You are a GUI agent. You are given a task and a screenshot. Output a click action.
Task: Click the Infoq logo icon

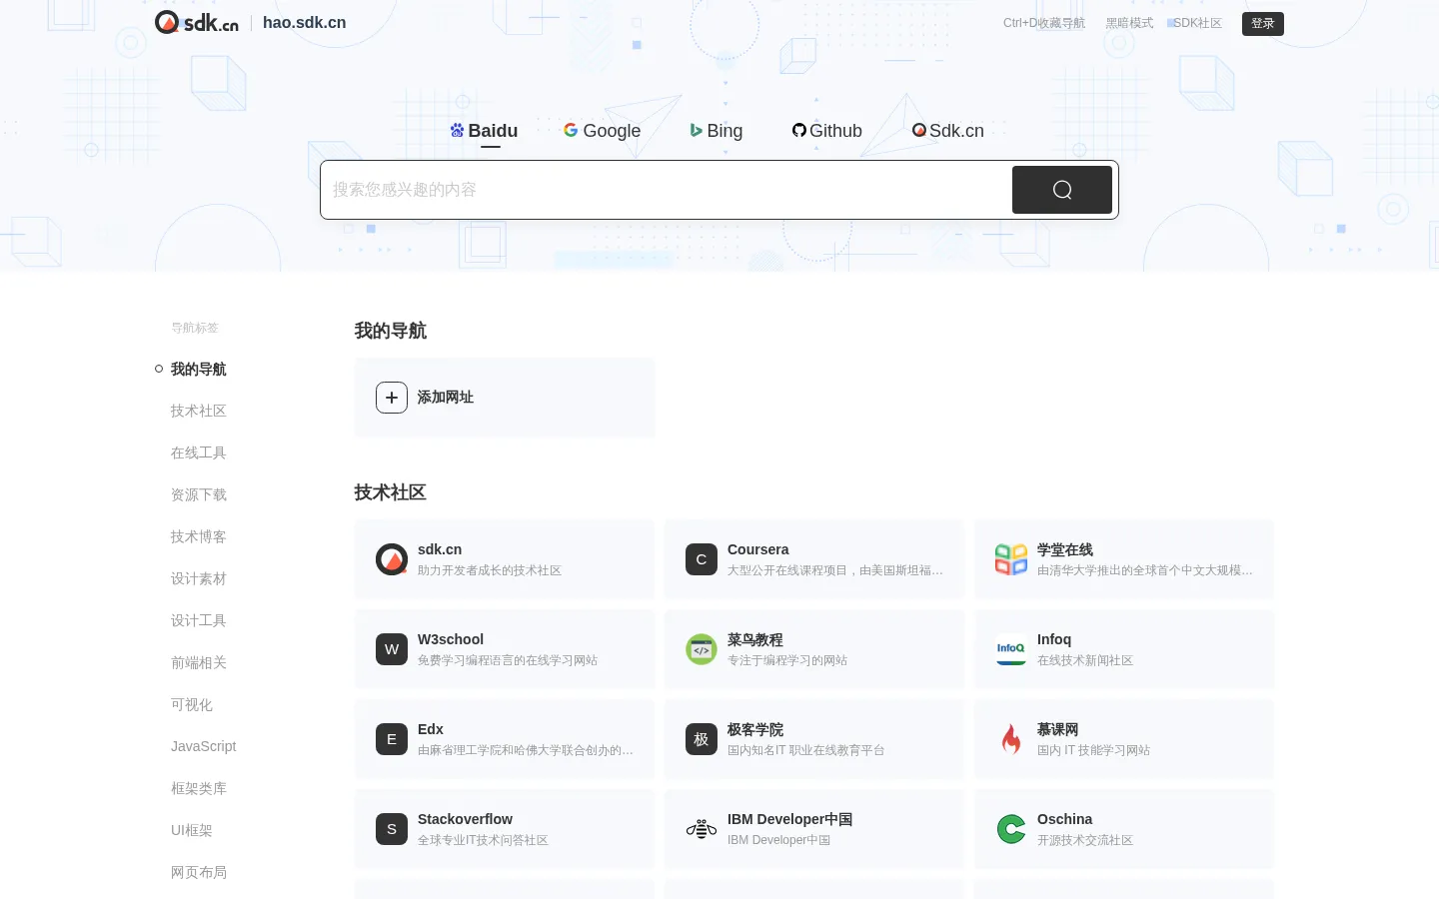[1011, 649]
